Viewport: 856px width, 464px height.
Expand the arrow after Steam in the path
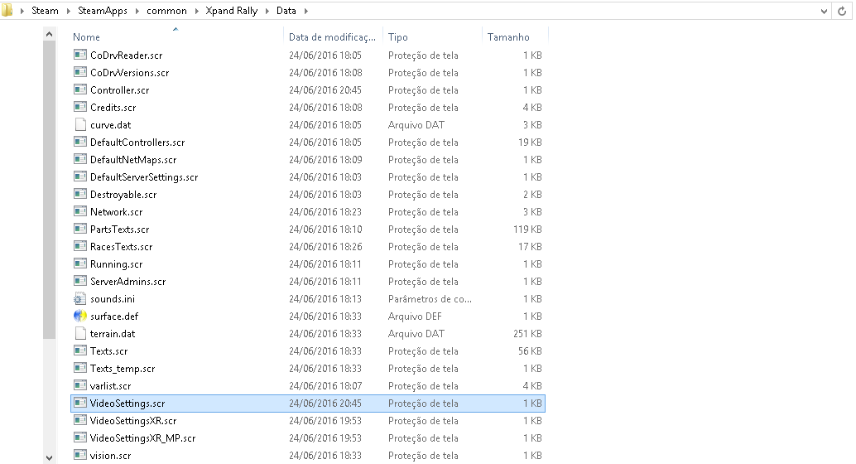click(68, 11)
